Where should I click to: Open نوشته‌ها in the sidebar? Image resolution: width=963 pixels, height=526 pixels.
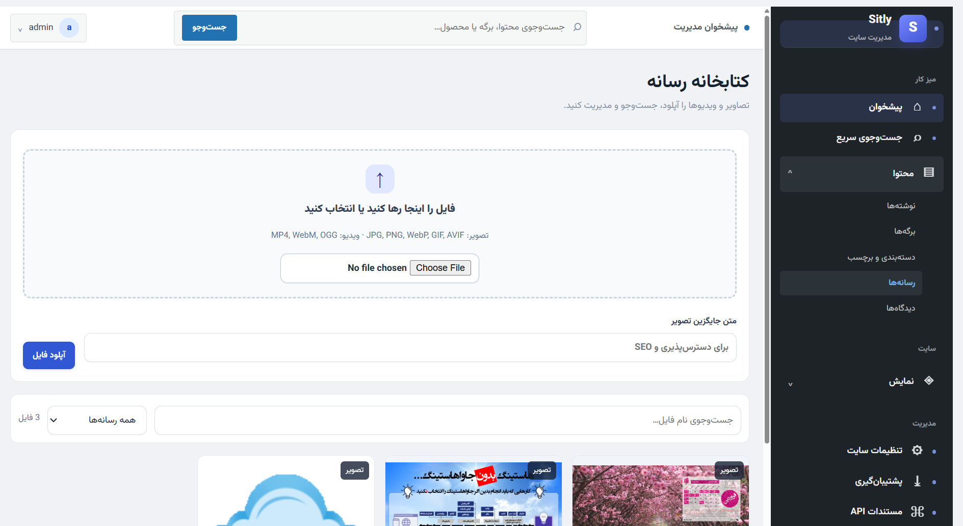(901, 206)
